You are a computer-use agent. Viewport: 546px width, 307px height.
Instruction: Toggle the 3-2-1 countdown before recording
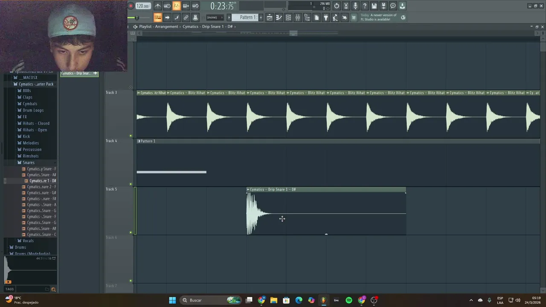point(177,6)
